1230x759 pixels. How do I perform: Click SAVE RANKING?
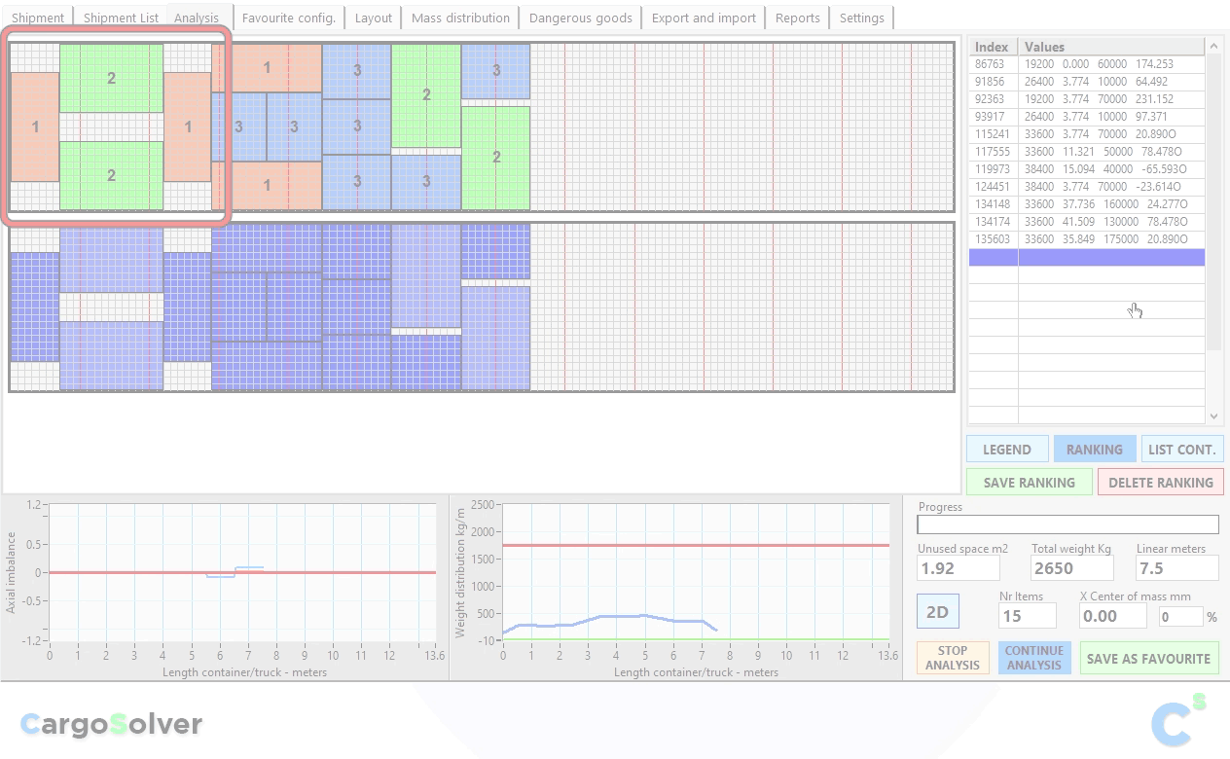point(1029,483)
